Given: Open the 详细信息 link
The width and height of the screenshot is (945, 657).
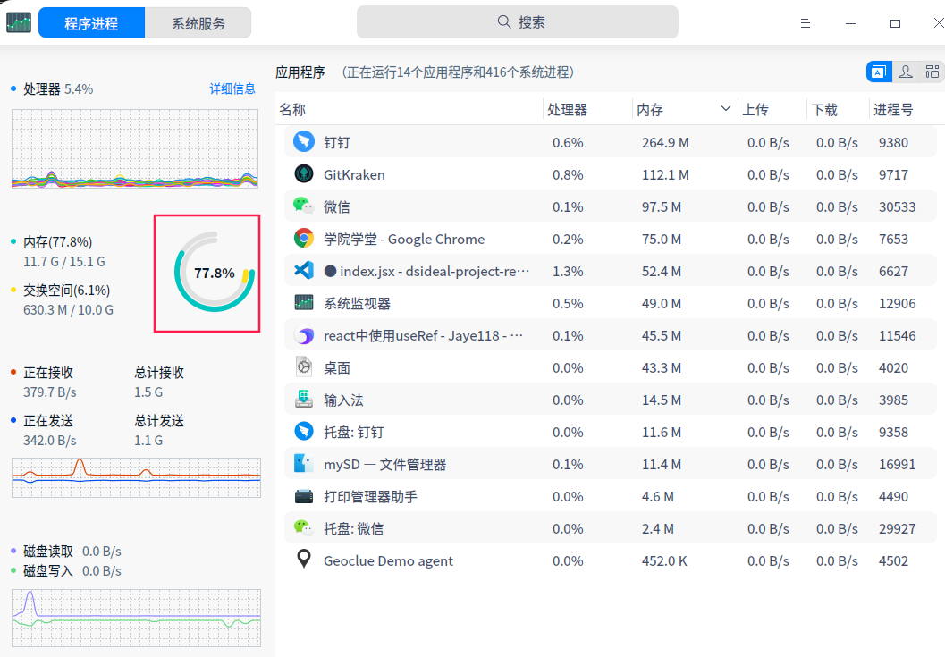Looking at the screenshot, I should 232,88.
